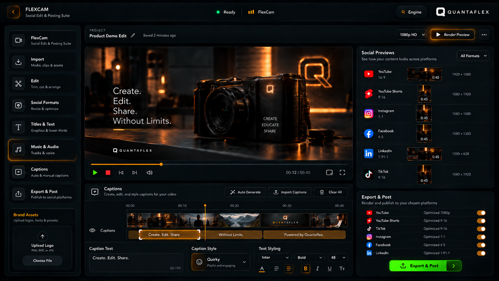Open Titles & Text section

point(42,127)
